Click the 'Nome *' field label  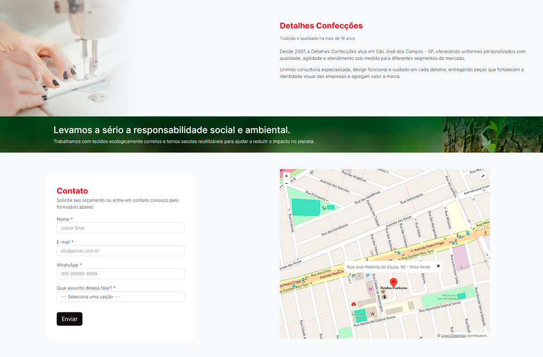coord(65,219)
